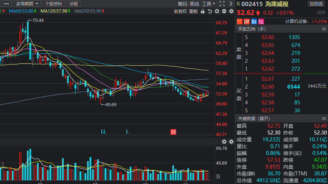Click the 市盈(TTM) value 30.87
This screenshot has height=184, width=328.
point(320,174)
